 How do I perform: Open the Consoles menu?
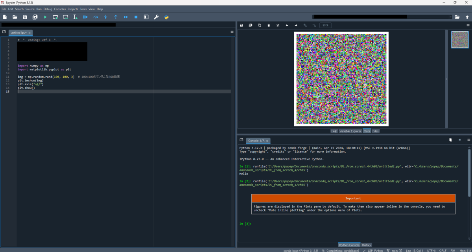60,9
